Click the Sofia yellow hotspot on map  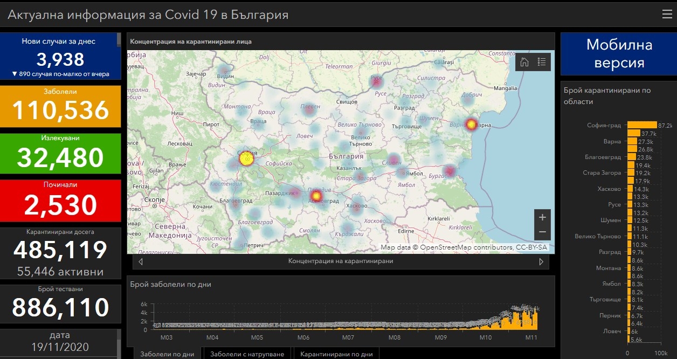coord(246,160)
